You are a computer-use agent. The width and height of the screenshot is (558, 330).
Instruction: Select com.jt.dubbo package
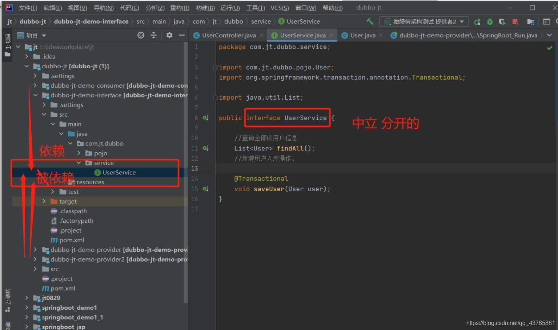coord(104,144)
